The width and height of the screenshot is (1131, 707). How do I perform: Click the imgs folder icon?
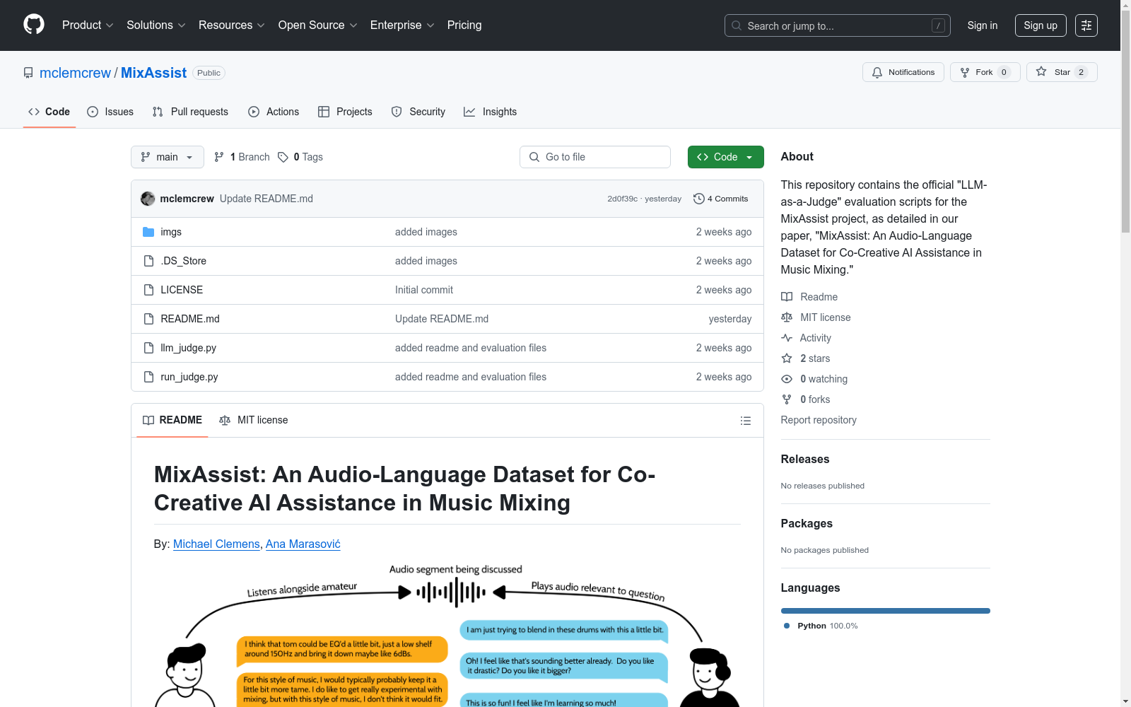coord(148,232)
